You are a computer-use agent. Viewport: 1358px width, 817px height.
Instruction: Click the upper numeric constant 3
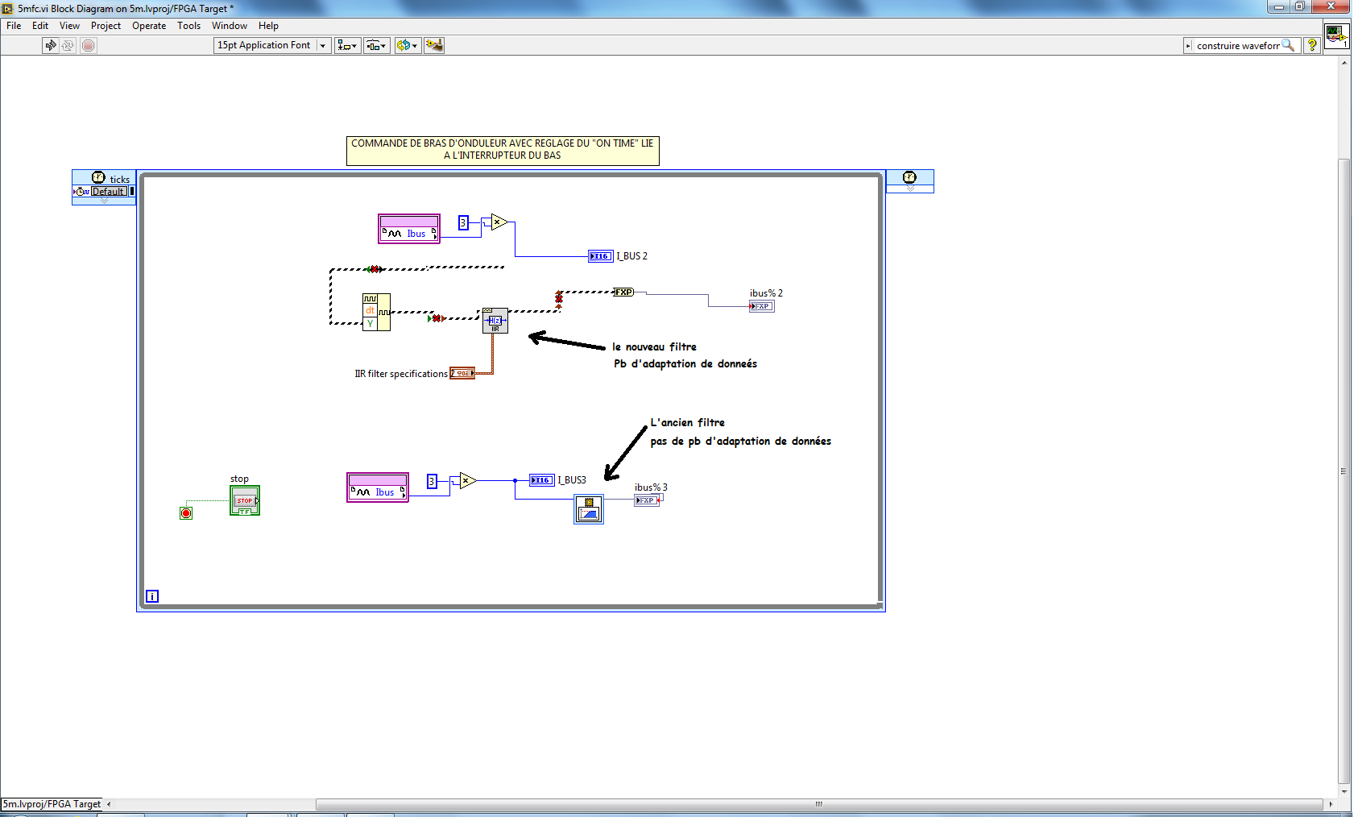pos(463,222)
